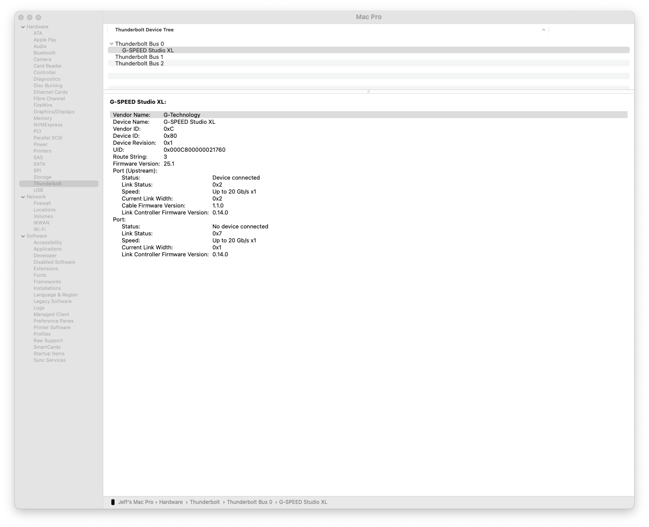Select Legacy Software in sidebar
Image resolution: width=649 pixels, height=527 pixels.
[52, 301]
